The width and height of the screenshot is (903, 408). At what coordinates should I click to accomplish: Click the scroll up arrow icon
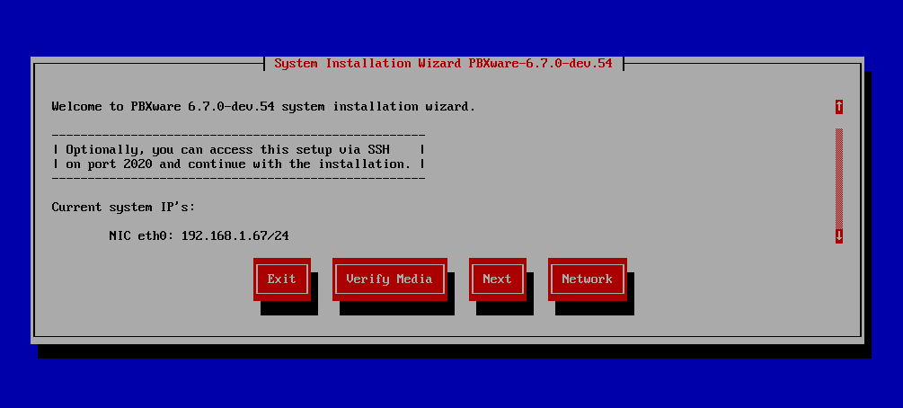pyautogui.click(x=839, y=107)
